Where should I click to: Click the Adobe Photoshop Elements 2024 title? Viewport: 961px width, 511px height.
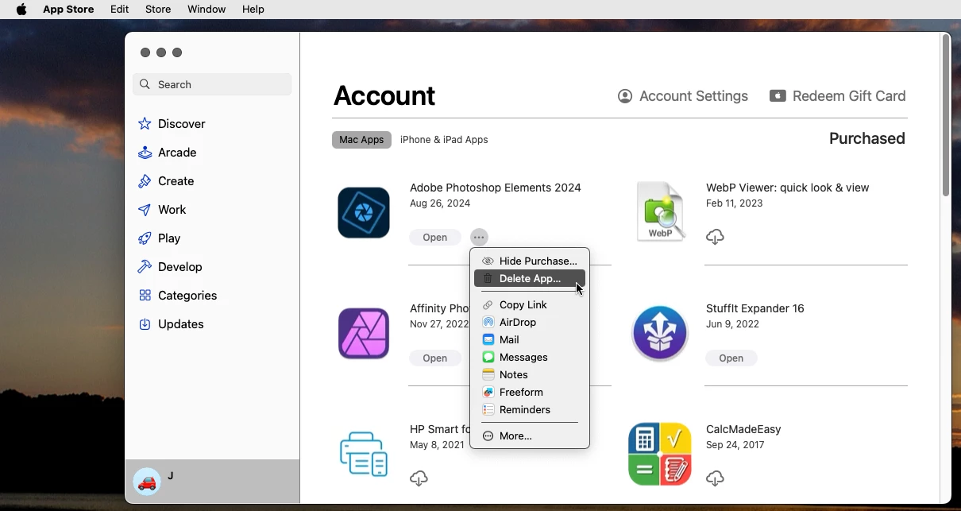[x=496, y=188]
